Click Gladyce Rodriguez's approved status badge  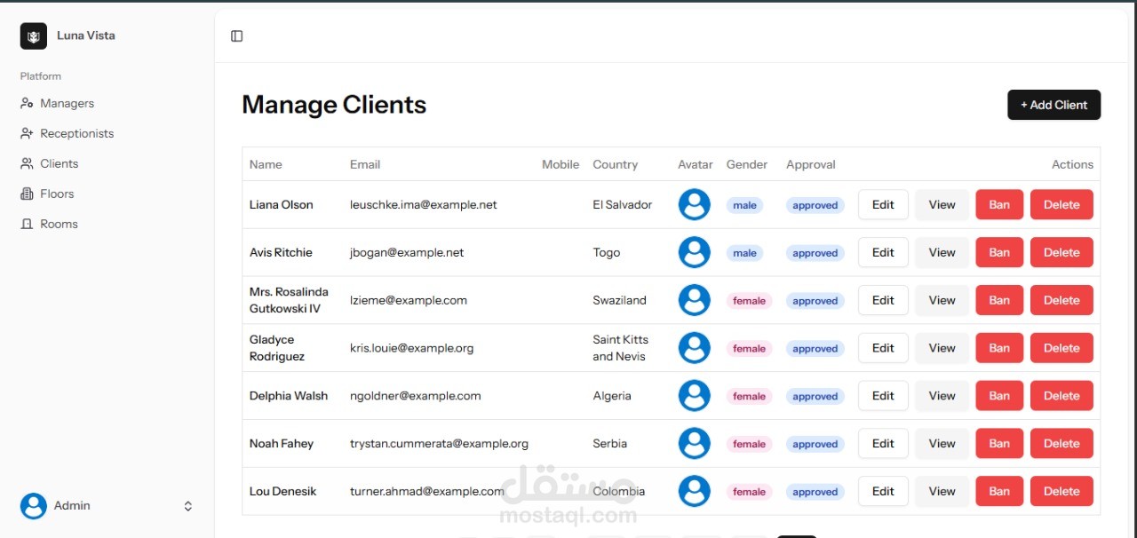click(x=815, y=349)
